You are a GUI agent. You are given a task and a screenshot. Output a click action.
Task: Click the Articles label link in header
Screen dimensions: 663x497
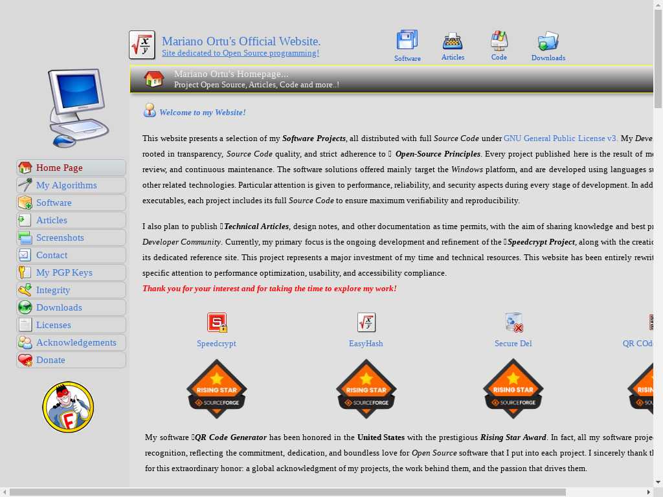(x=453, y=57)
